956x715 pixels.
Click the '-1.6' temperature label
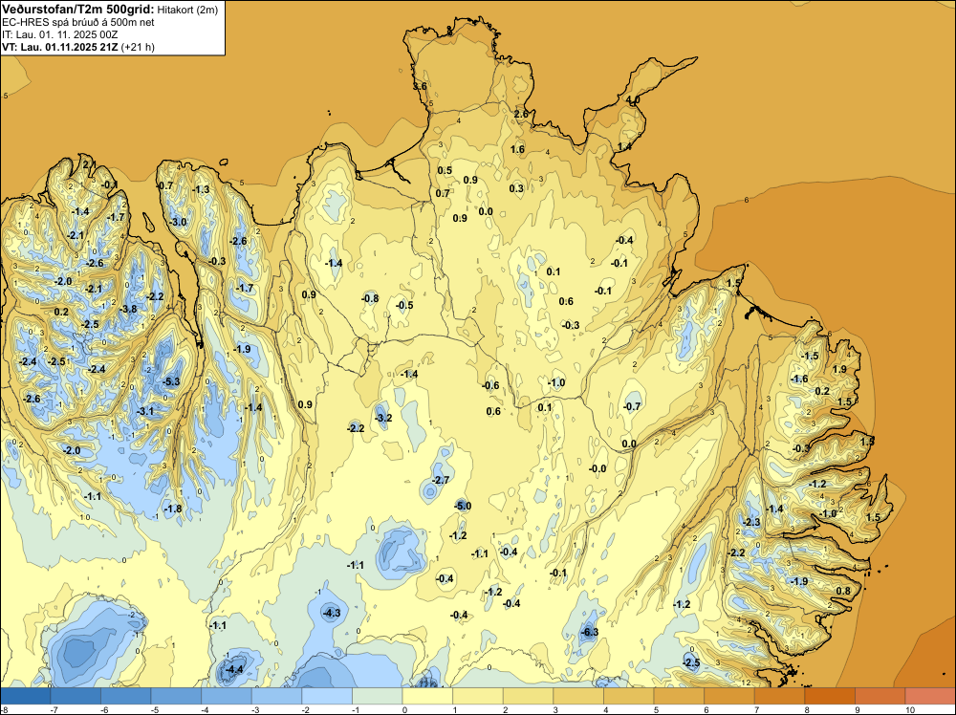[x=799, y=379]
